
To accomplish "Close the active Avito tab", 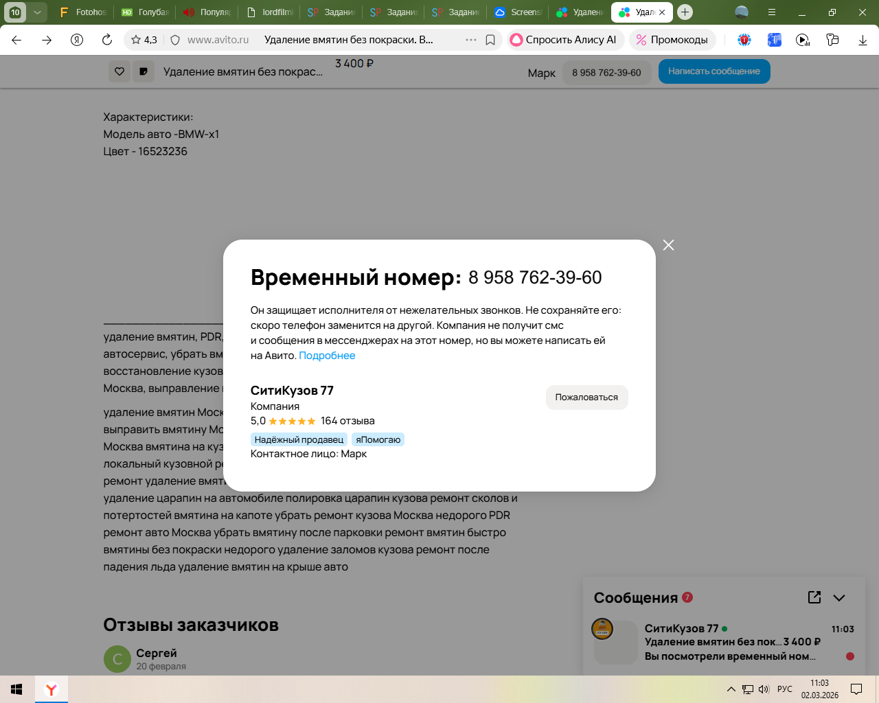I will (x=662, y=12).
